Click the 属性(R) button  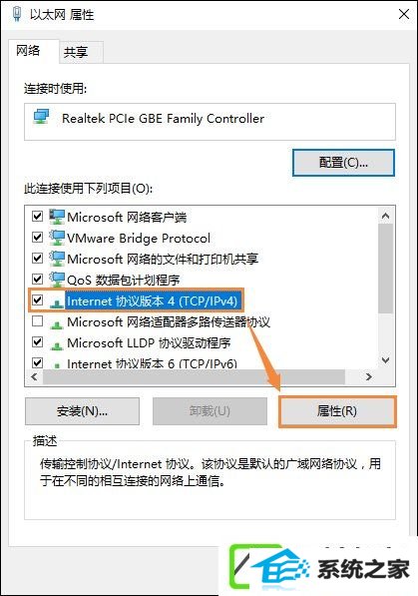point(337,411)
